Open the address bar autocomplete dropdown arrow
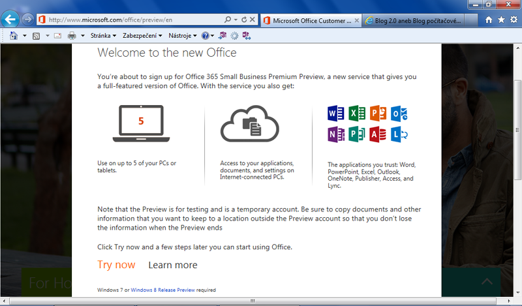 [x=236, y=20]
